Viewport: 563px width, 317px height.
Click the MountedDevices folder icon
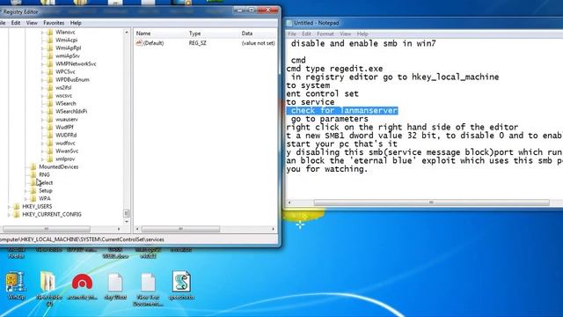point(33,166)
